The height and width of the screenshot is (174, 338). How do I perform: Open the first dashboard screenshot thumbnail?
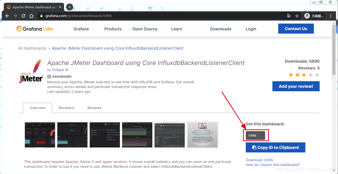(x=40, y=135)
